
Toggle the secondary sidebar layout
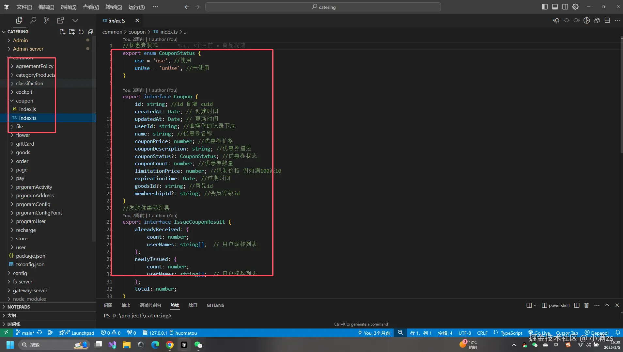(565, 7)
